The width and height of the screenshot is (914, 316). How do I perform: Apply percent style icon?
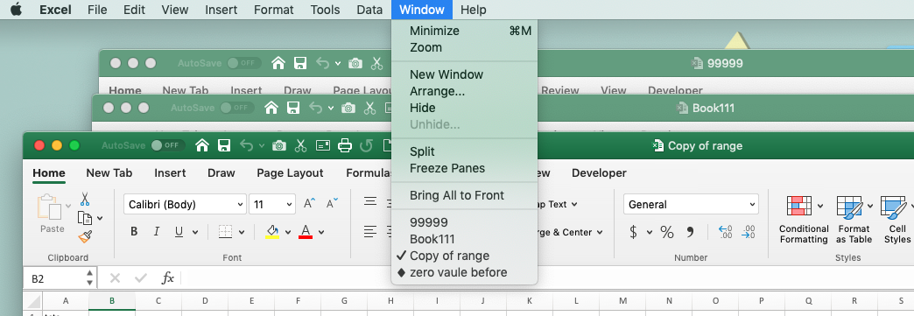click(x=667, y=232)
